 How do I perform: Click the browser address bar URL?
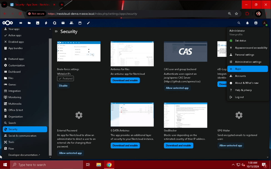[93, 14]
